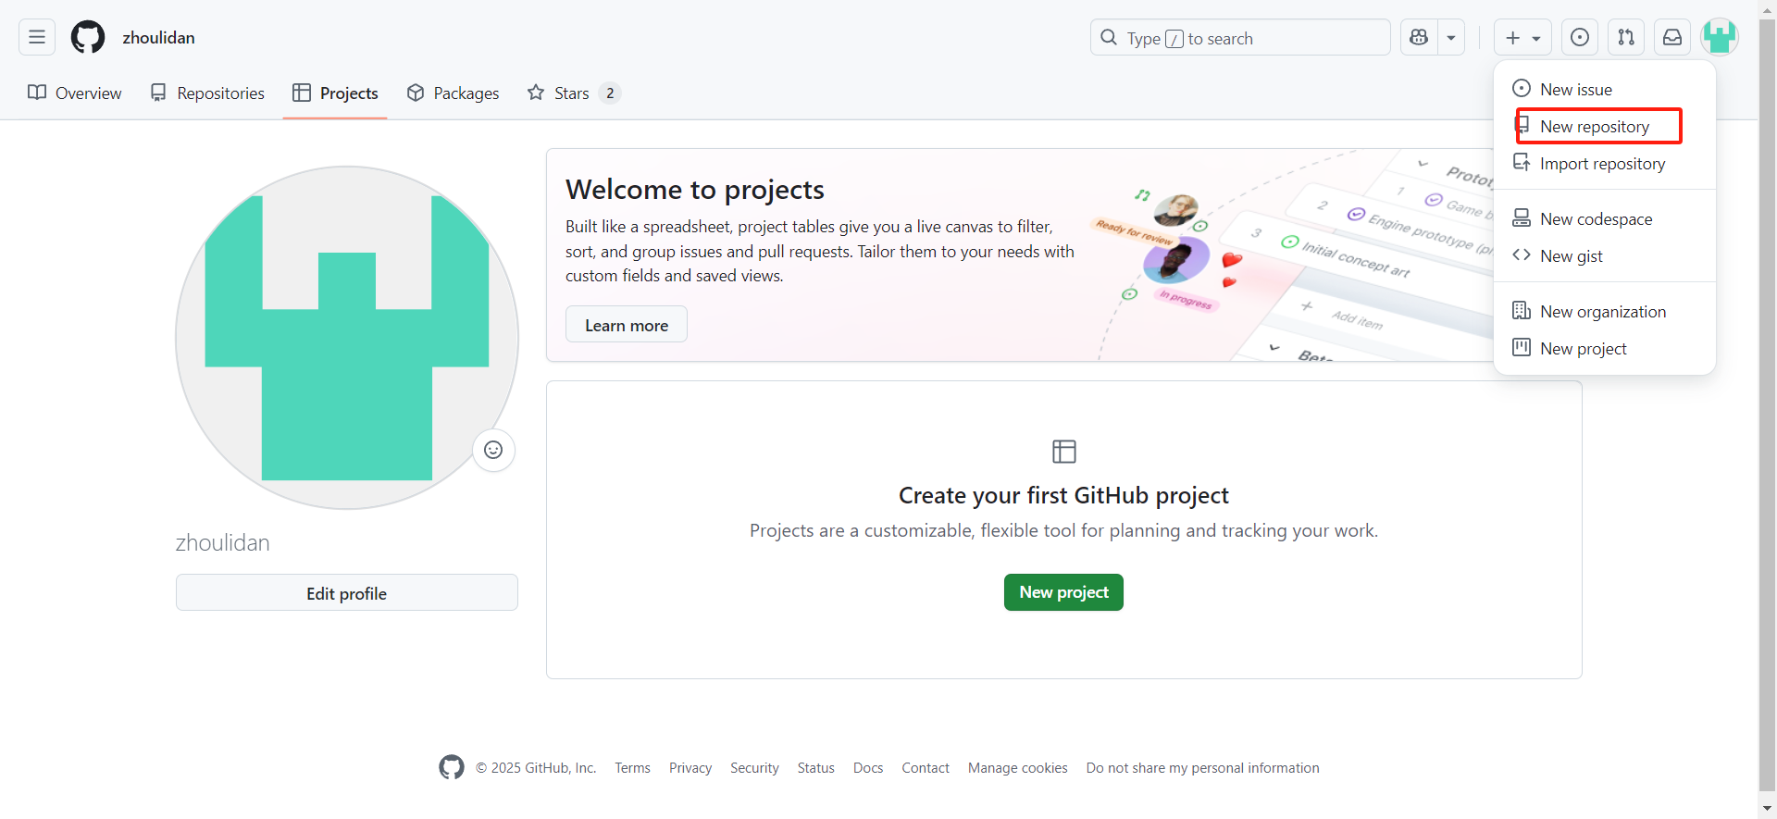This screenshot has height=819, width=1777.
Task: Choose New issue from the menu
Action: [1605, 89]
